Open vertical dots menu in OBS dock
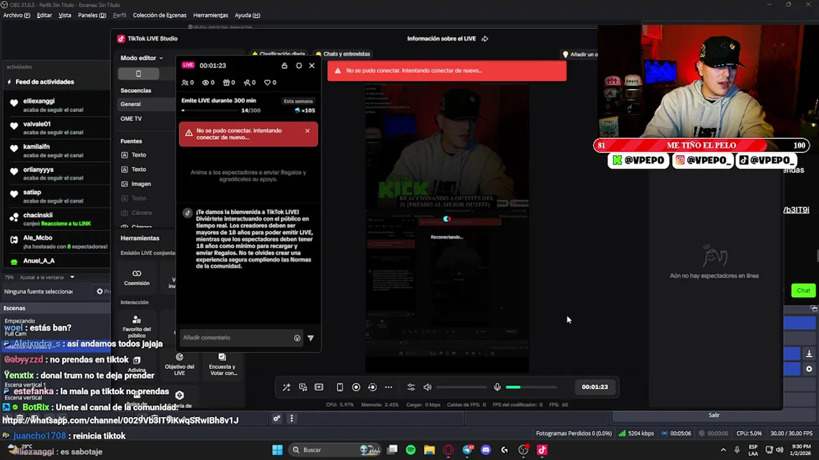Screen dimensions: 819x460 coord(292,419)
